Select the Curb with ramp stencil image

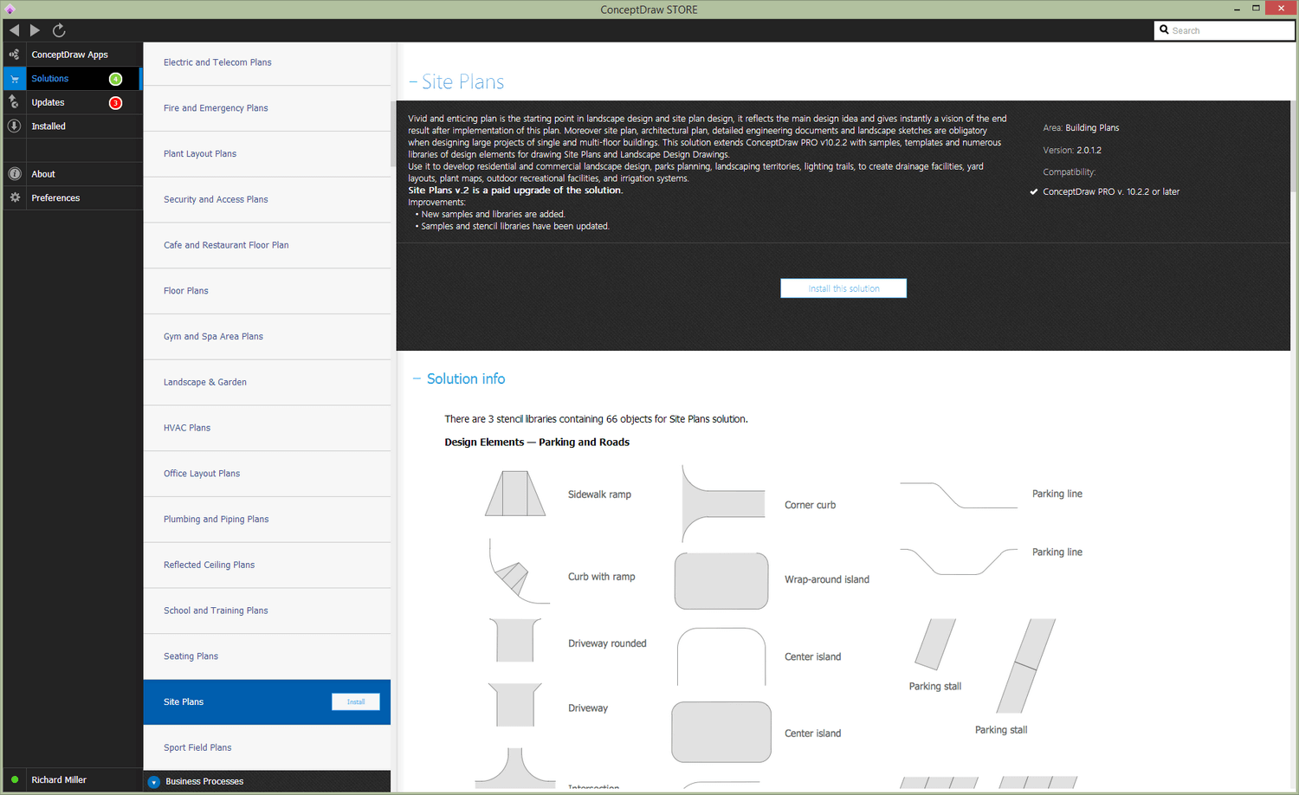click(x=520, y=572)
